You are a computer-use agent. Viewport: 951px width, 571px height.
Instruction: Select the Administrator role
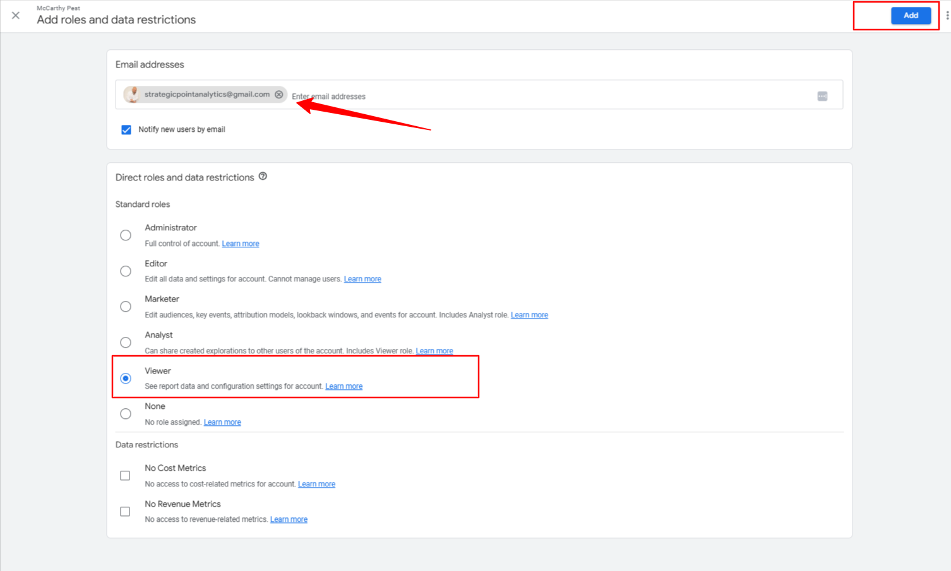pos(126,235)
